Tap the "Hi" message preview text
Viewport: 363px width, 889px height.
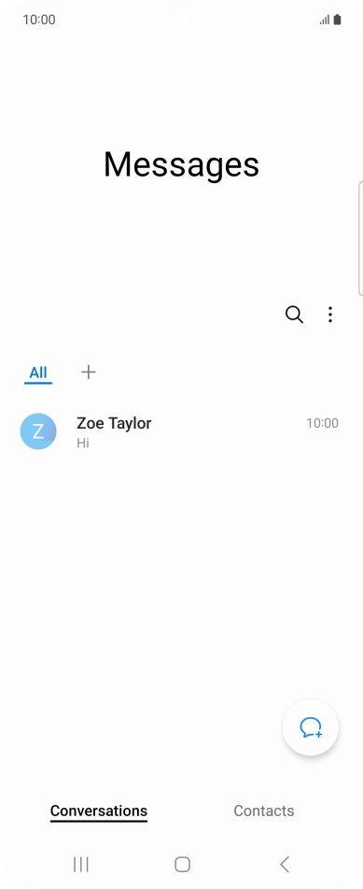tap(83, 443)
